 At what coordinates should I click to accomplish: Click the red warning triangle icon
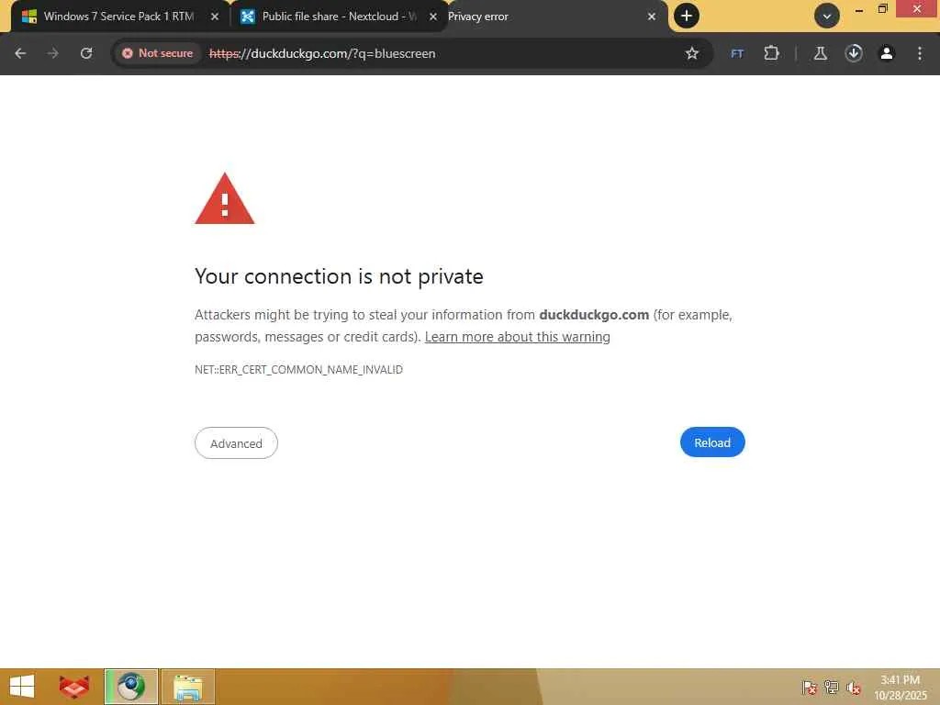click(x=225, y=199)
